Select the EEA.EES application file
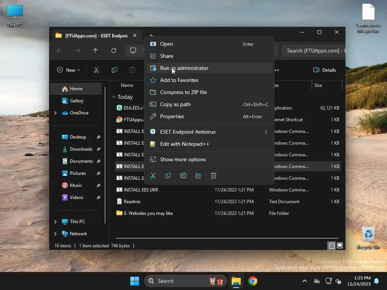This screenshot has height=290, width=387. point(228,108)
